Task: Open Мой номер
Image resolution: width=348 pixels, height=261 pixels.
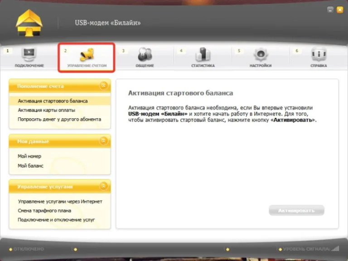Action: [x=29, y=156]
